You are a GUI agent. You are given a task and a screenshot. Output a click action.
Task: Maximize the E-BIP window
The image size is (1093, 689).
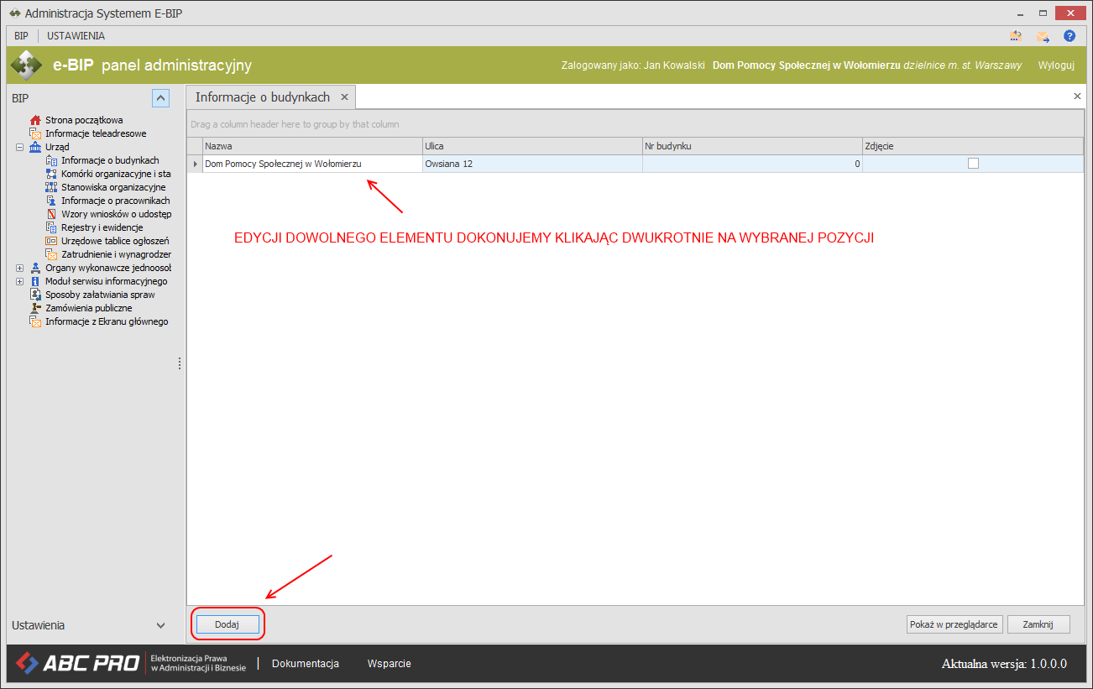click(1042, 13)
